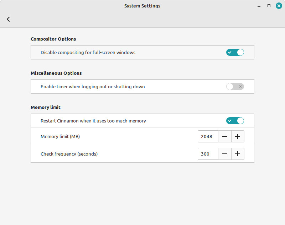Maximize the System Settings window

pos(269,6)
